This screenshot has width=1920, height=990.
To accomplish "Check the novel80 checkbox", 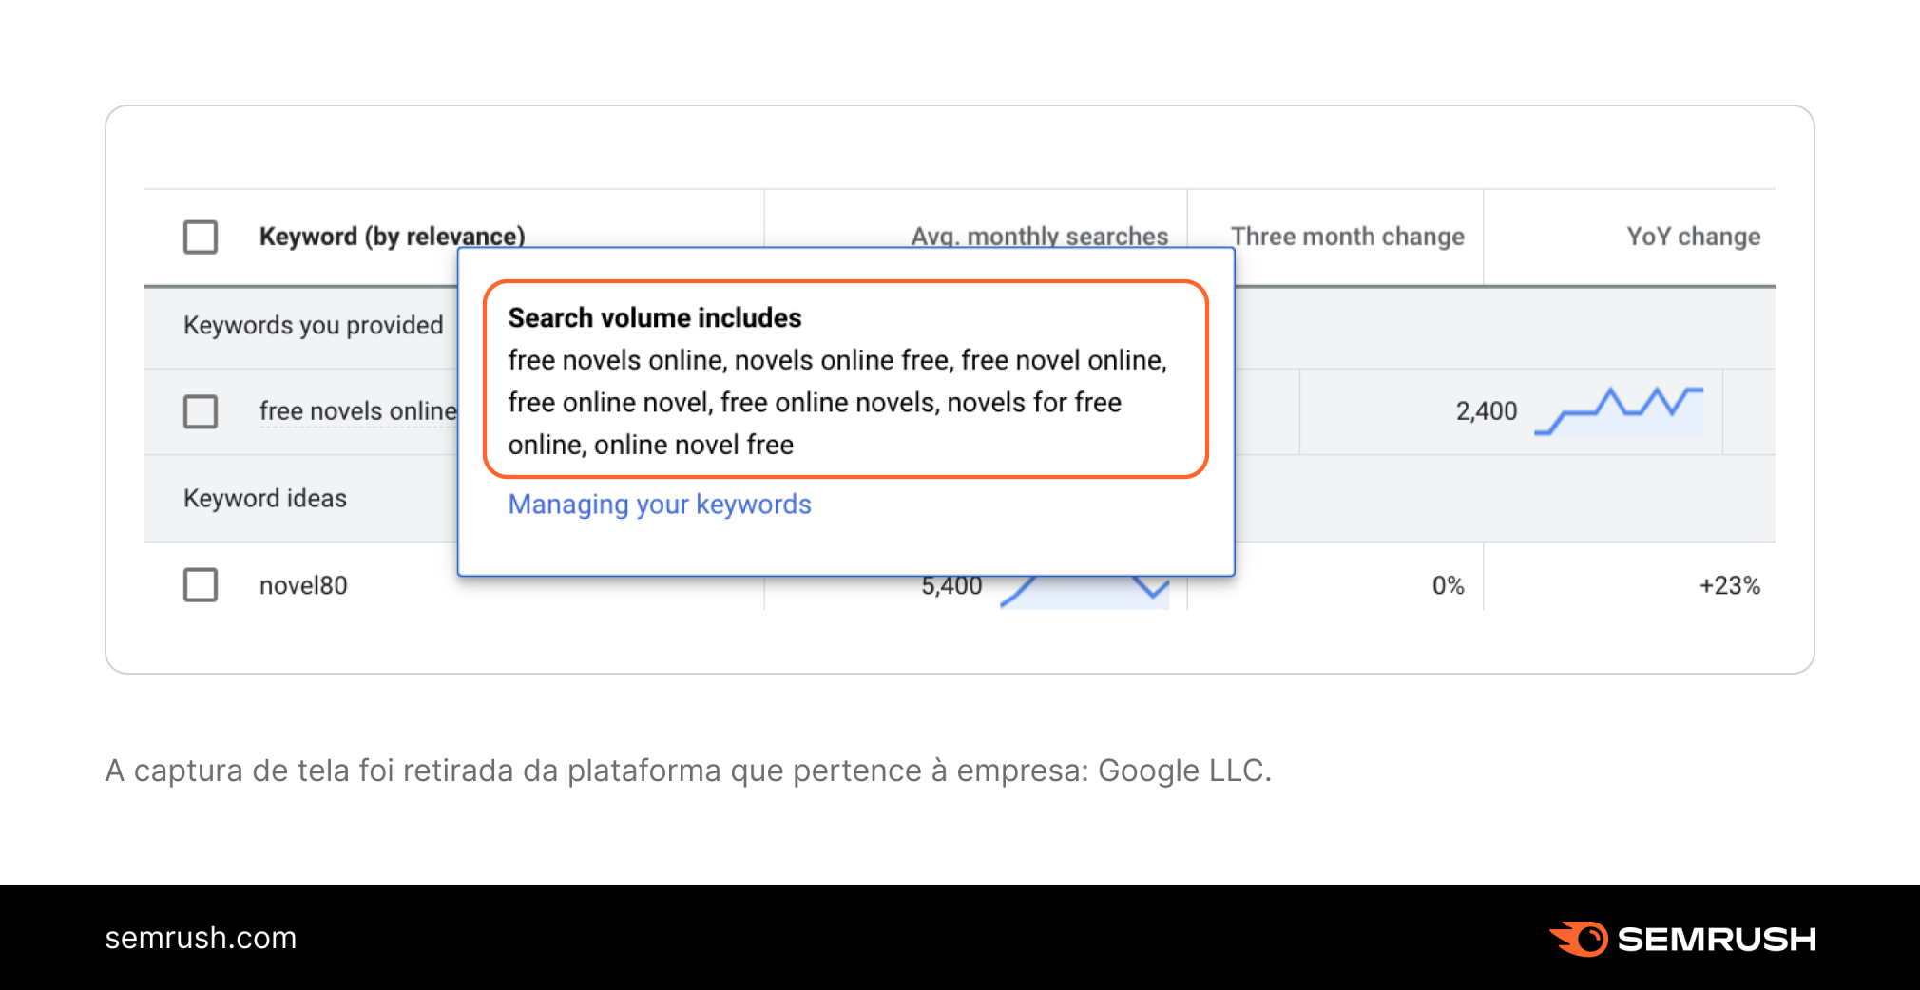I will coord(200,586).
